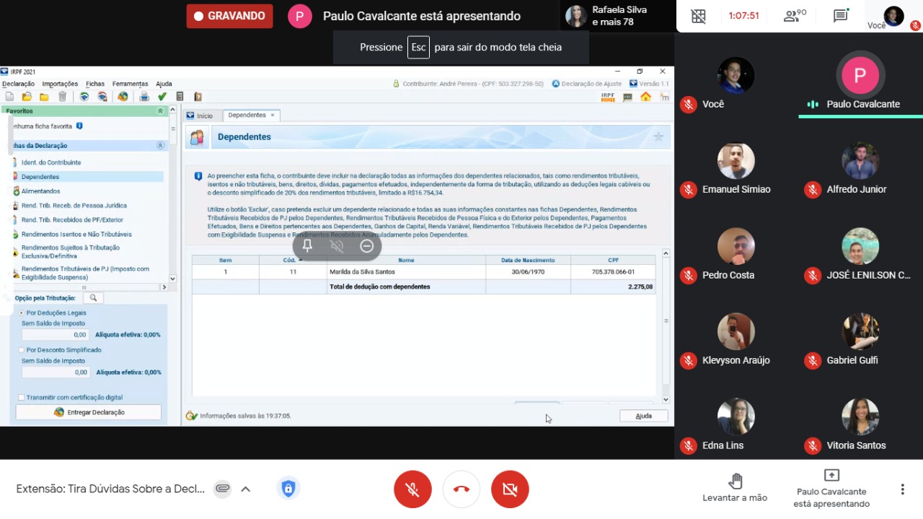
Task: Expand meeting details caret near title
Action: pyautogui.click(x=245, y=489)
